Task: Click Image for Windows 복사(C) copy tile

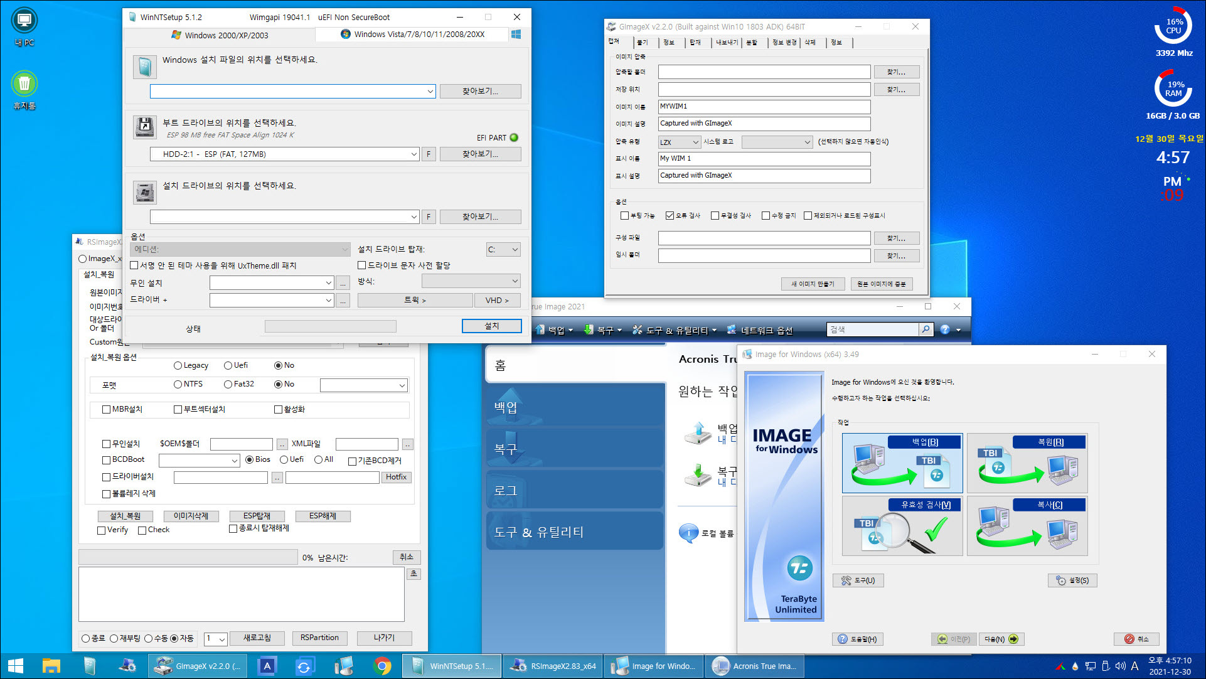Action: (1027, 526)
